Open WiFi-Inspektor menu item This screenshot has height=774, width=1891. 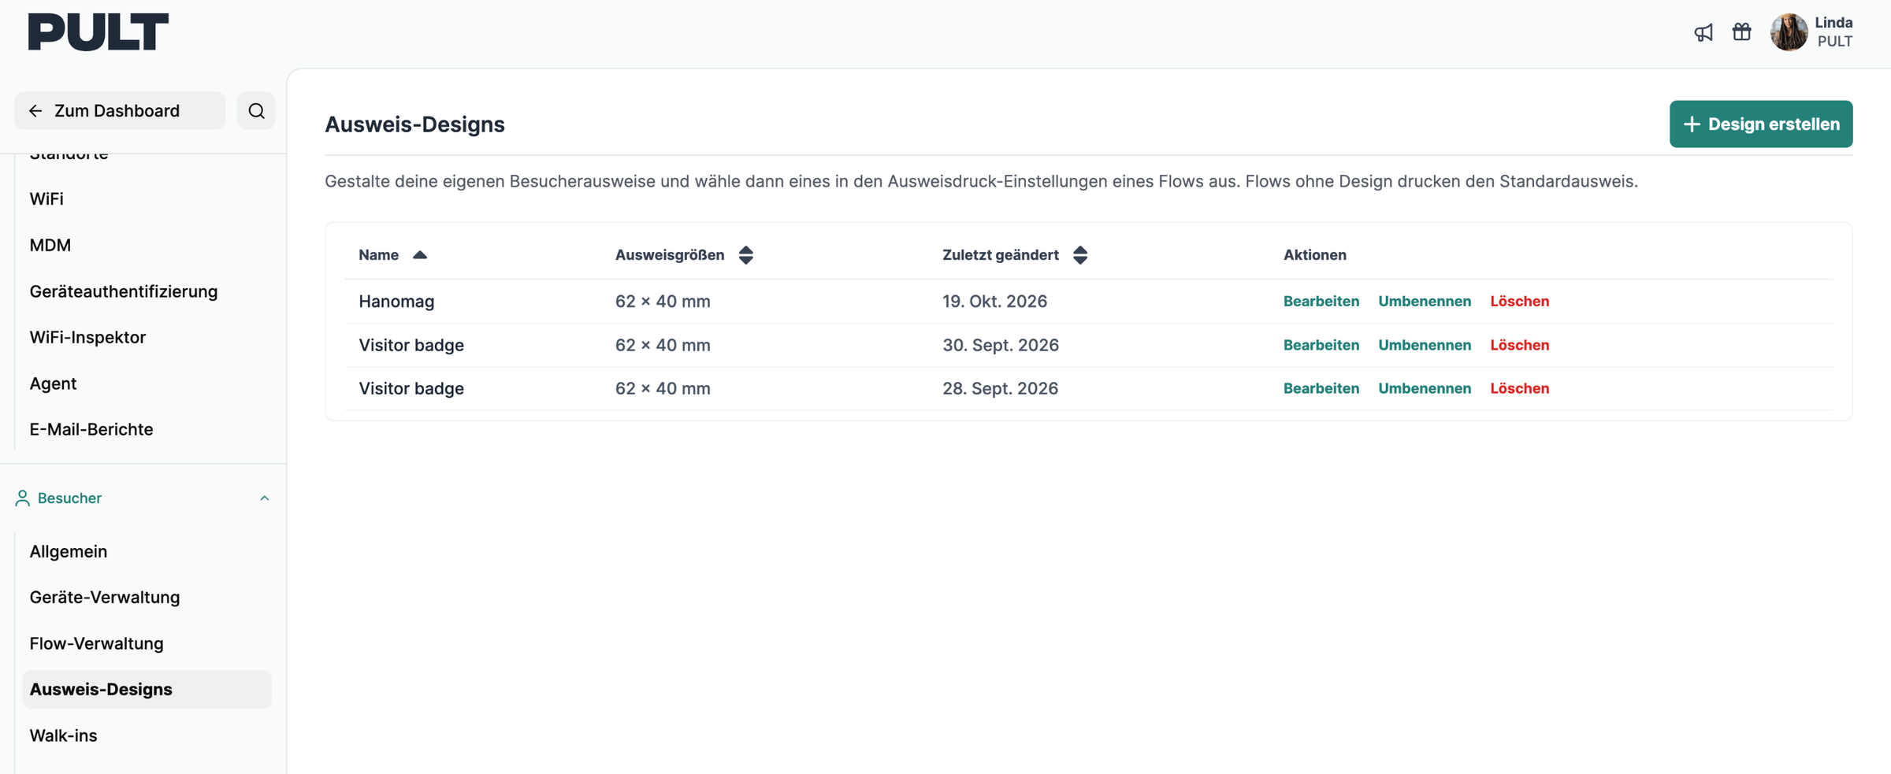[x=87, y=338]
